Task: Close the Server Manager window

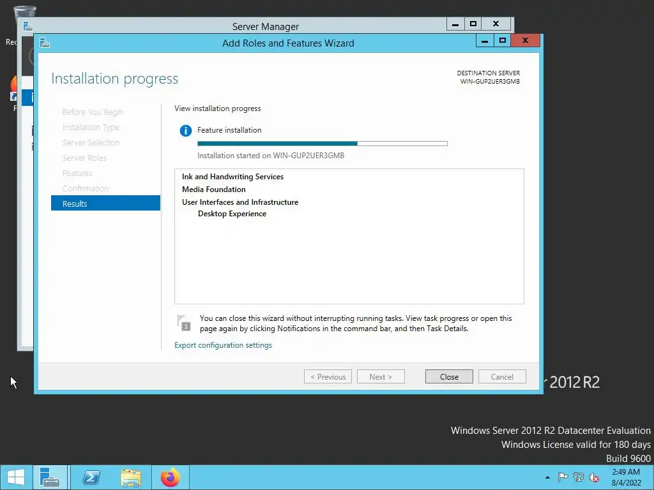Action: 496,24
